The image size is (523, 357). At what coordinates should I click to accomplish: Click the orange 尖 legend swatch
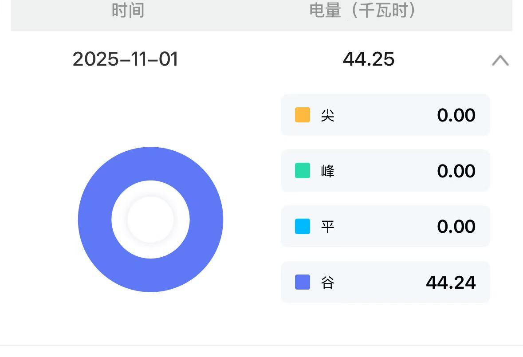(303, 115)
